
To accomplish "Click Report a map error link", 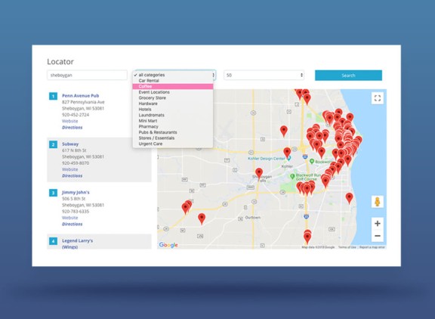I will tap(372, 247).
